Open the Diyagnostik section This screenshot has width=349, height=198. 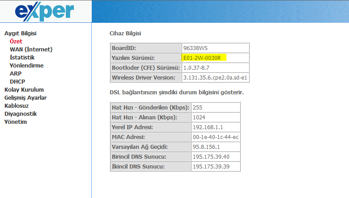point(21,114)
